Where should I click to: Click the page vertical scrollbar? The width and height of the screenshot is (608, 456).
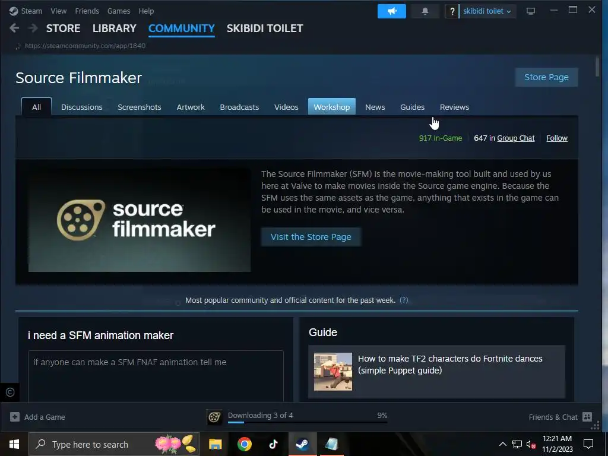pyautogui.click(x=597, y=66)
